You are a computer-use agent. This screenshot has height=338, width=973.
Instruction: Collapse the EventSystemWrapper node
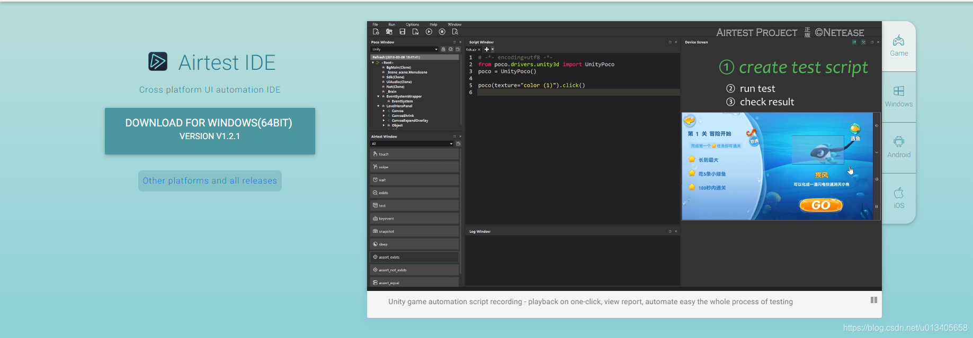pos(378,96)
